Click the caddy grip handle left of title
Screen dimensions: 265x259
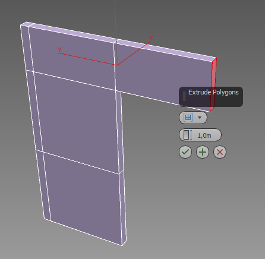pos(184,96)
